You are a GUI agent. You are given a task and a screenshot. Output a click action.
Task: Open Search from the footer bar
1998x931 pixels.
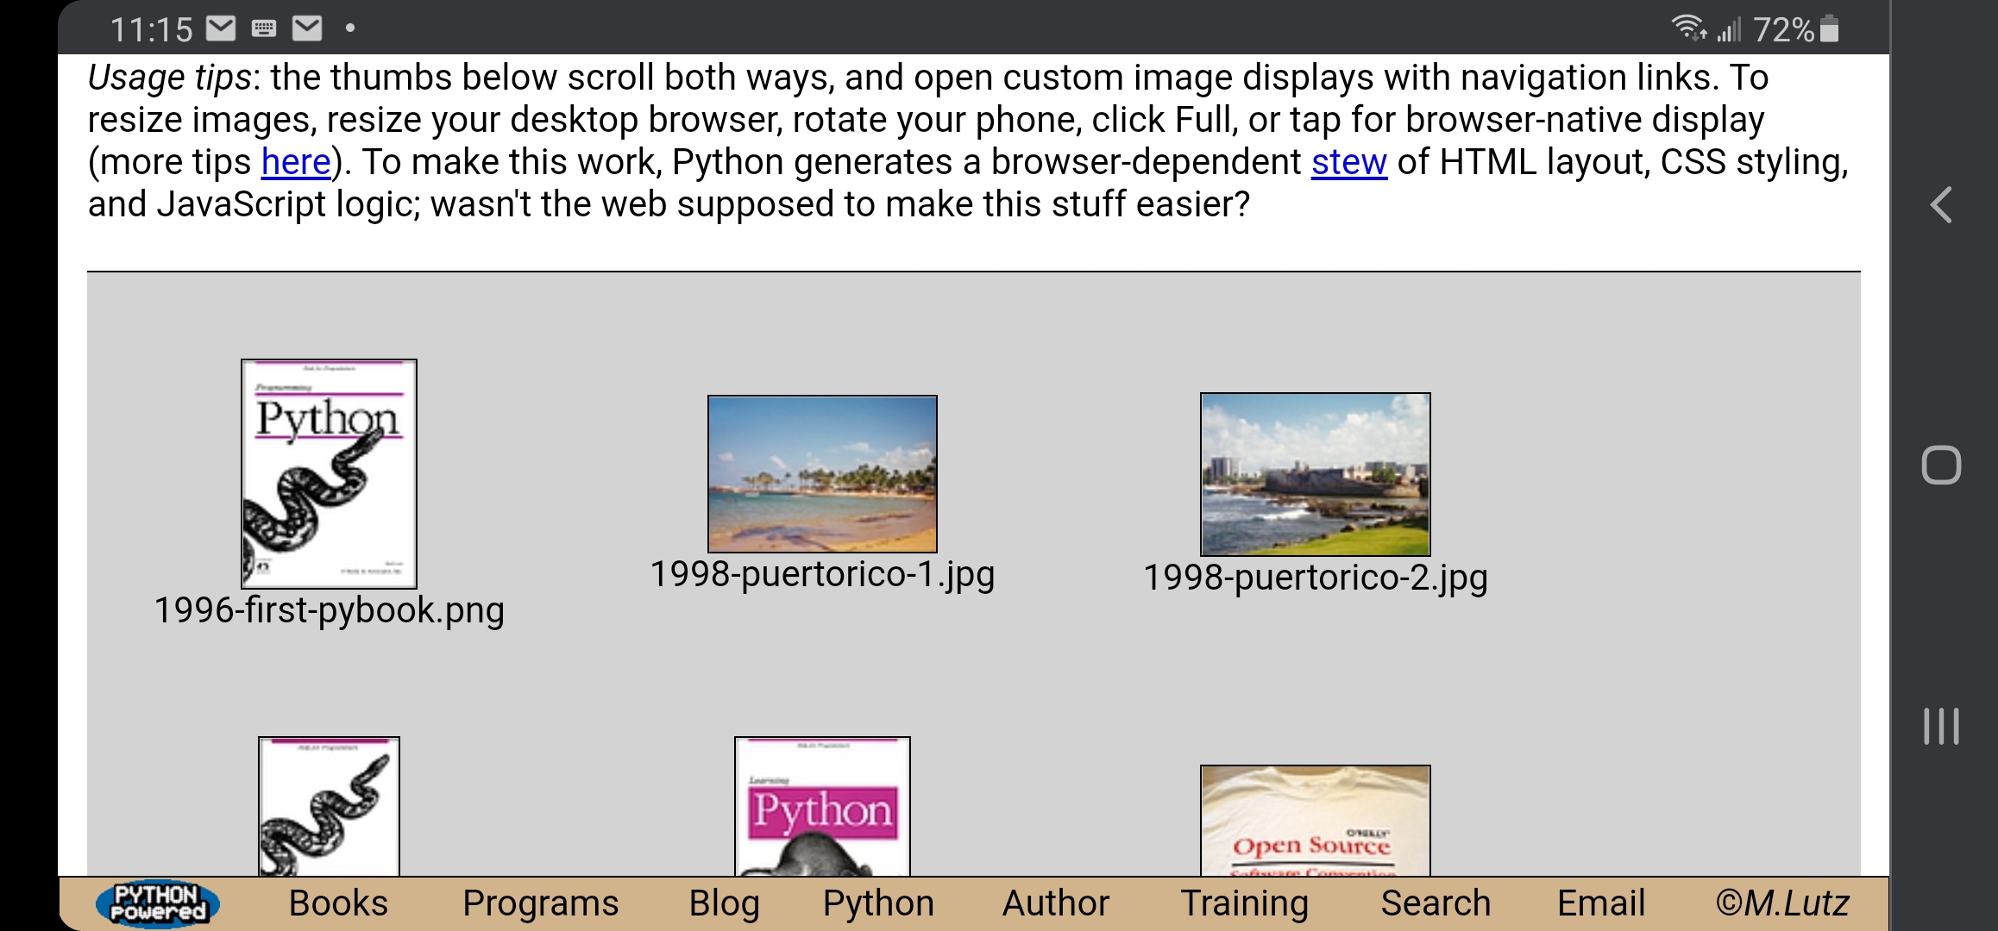tap(1436, 903)
